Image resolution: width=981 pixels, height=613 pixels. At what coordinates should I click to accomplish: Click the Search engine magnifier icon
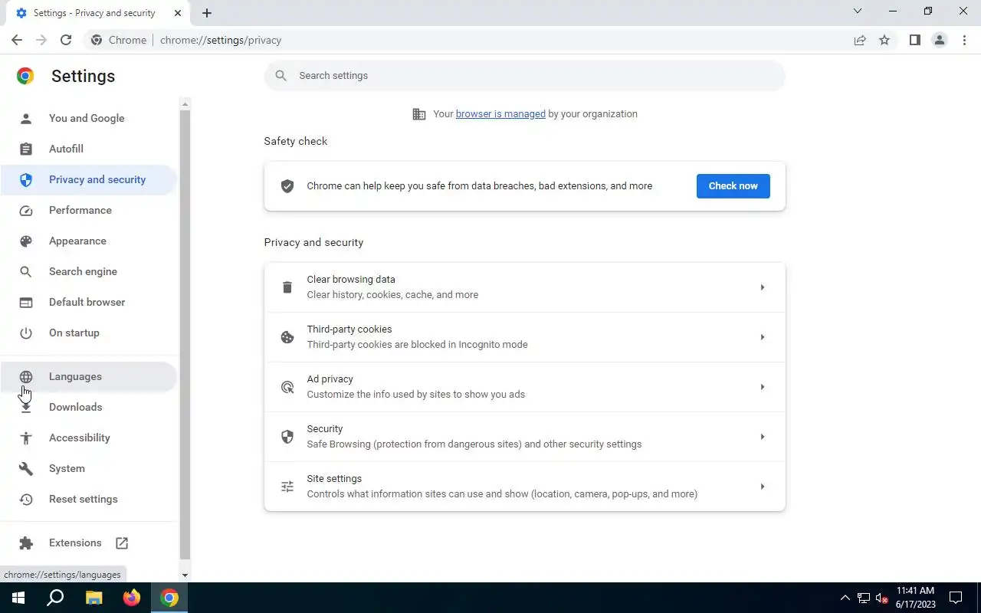[x=26, y=271]
